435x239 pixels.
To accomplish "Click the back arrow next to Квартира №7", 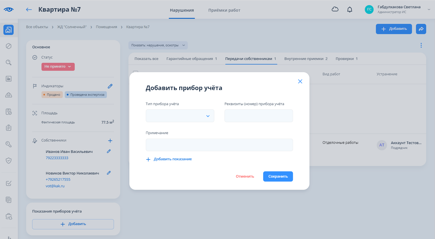I will coord(29,10).
